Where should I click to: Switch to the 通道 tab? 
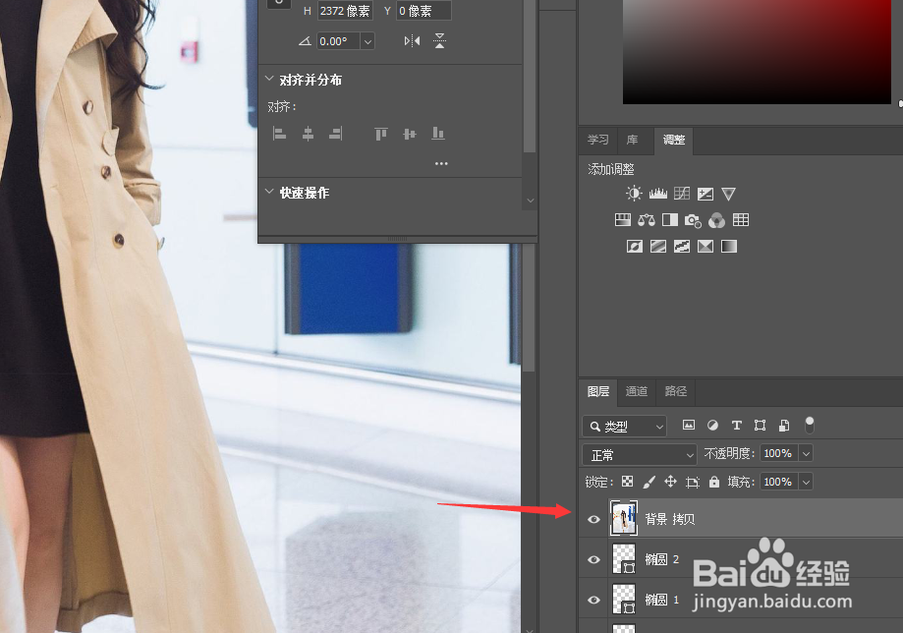pos(637,391)
